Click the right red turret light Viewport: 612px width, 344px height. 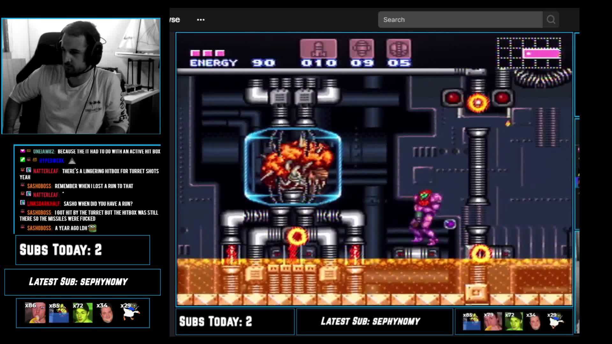point(502,97)
